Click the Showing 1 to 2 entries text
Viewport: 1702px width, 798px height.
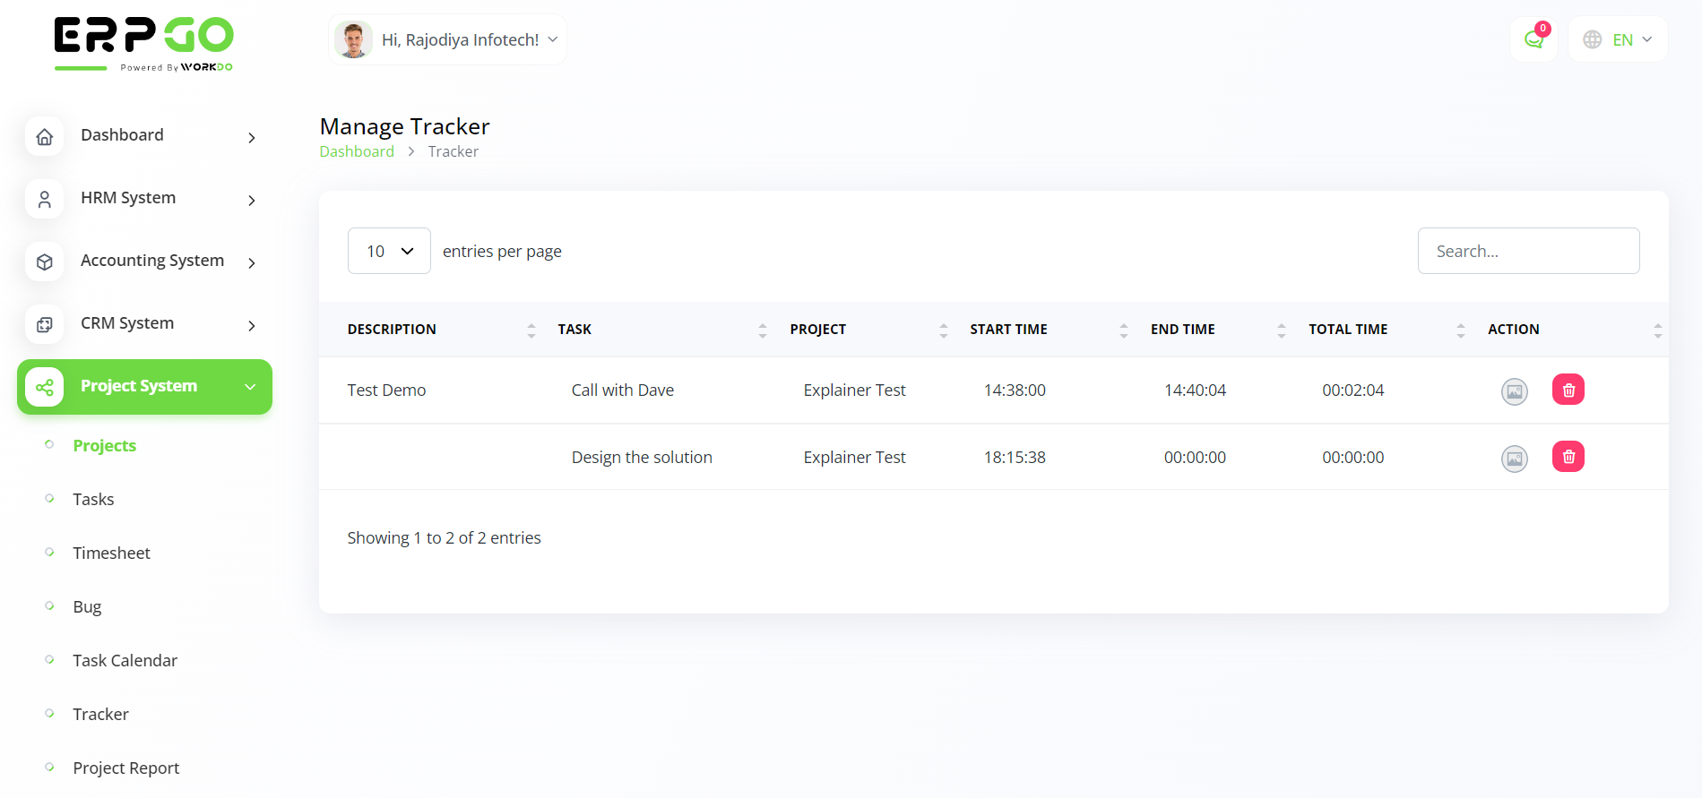(x=444, y=537)
